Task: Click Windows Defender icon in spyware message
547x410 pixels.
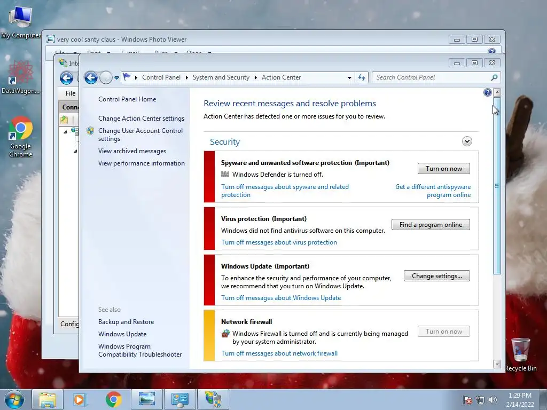Action: point(225,174)
